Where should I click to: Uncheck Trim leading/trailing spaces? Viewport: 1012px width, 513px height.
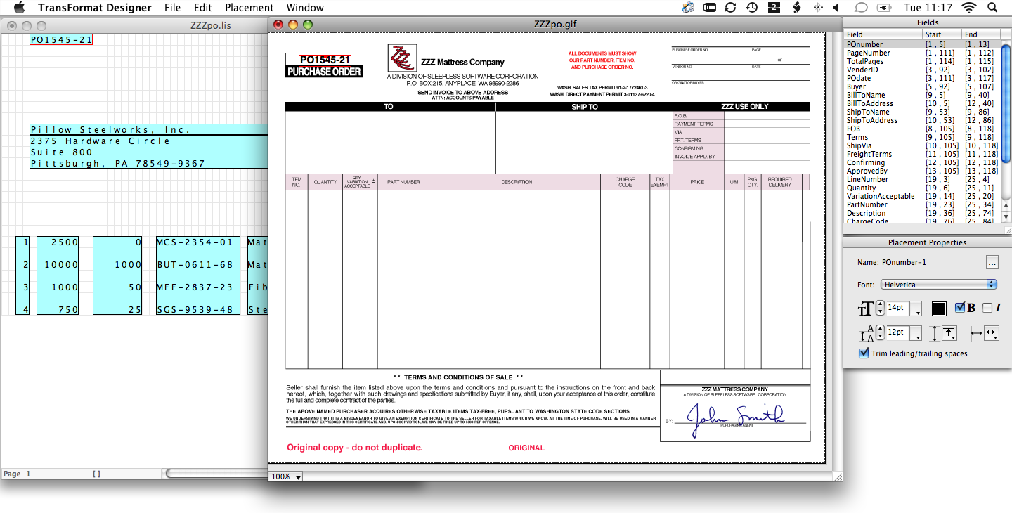(864, 353)
